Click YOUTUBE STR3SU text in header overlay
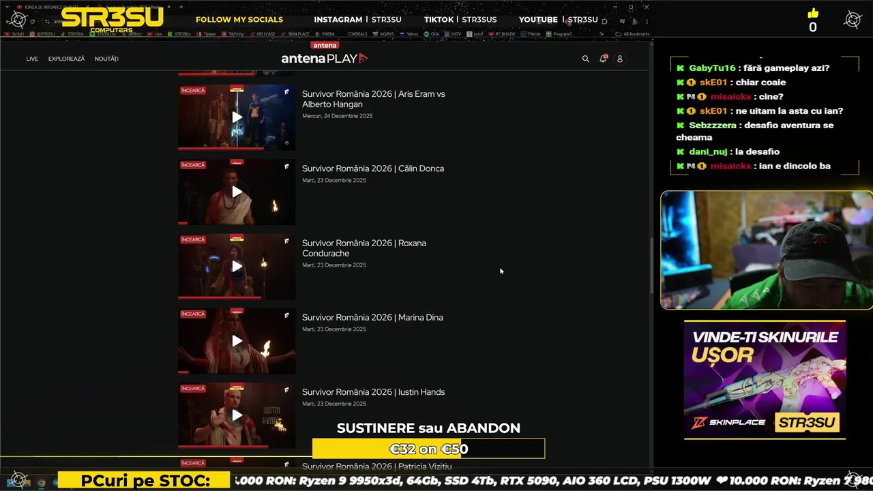 [x=559, y=20]
